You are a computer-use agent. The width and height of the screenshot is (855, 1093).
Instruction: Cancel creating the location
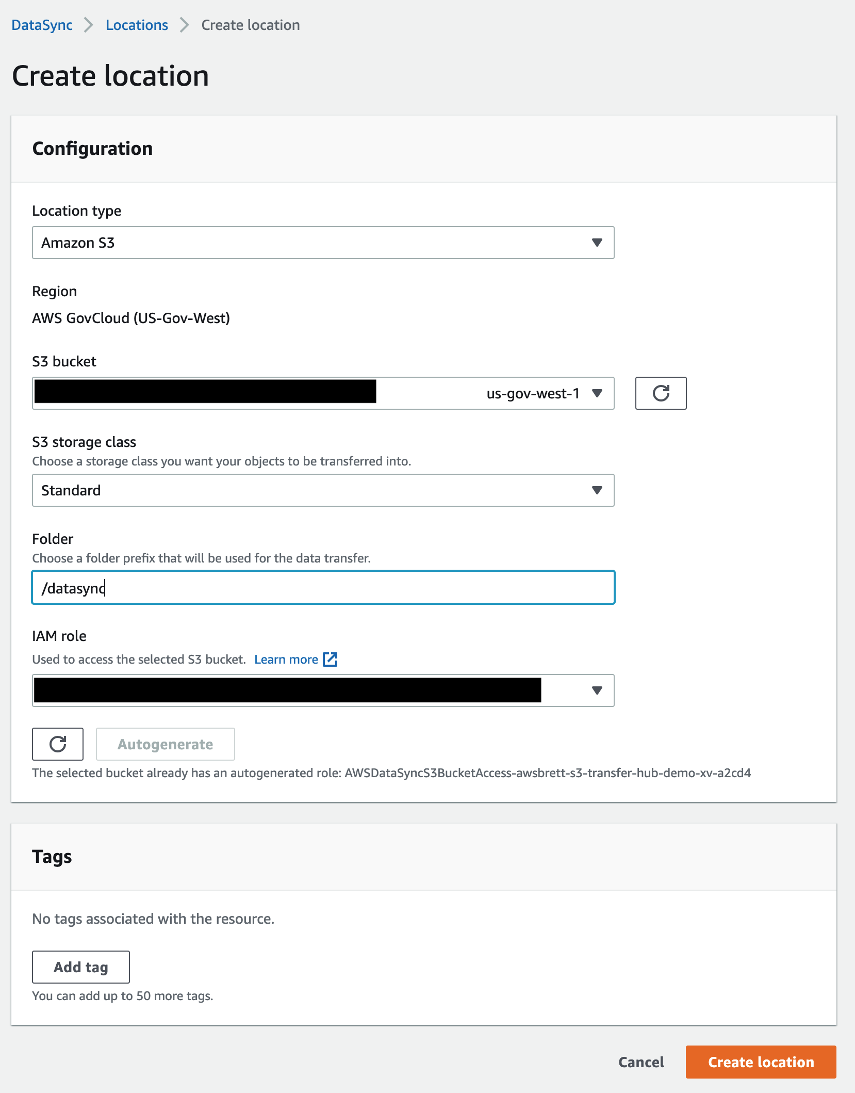(x=642, y=1062)
